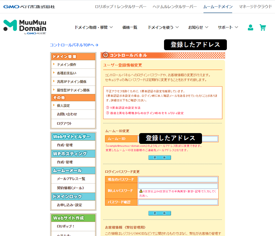Click the ユーザー登録情報変更 heading
The width and height of the screenshot is (275, 236).
pyautogui.click(x=122, y=65)
